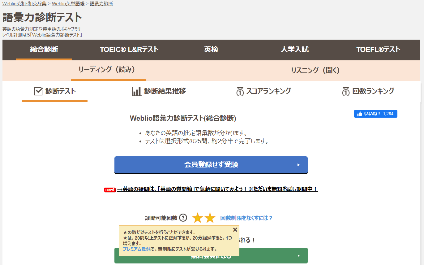Select the TOEFL®テスト tab
This screenshot has height=265, width=424.
point(378,50)
